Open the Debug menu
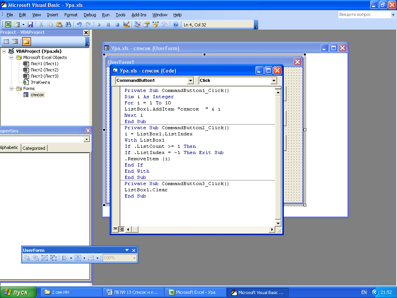Image resolution: width=397 pixels, height=298 pixels. tap(90, 15)
